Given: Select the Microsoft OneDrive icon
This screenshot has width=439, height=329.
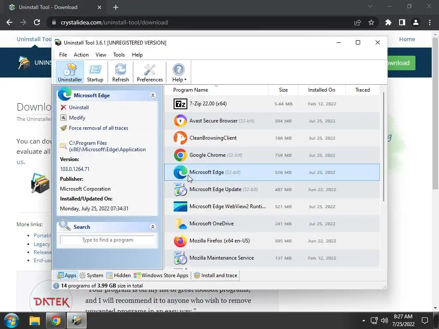Looking at the screenshot, I should click(x=180, y=224).
